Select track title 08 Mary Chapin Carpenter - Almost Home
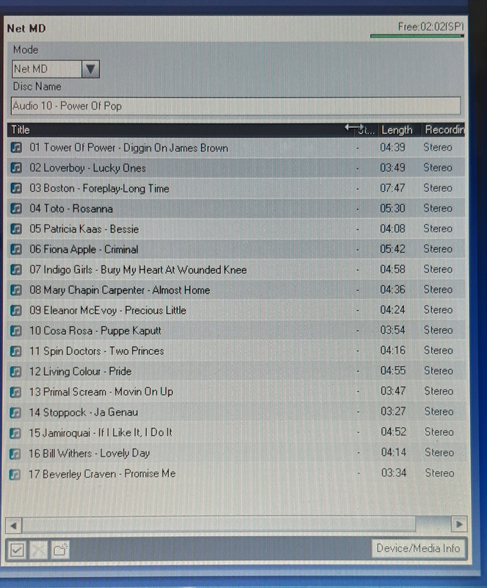The width and height of the screenshot is (487, 588). [120, 290]
